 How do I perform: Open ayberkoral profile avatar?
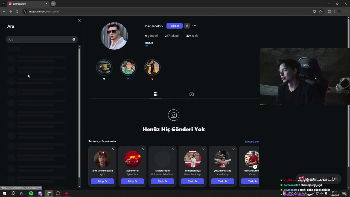[132, 159]
